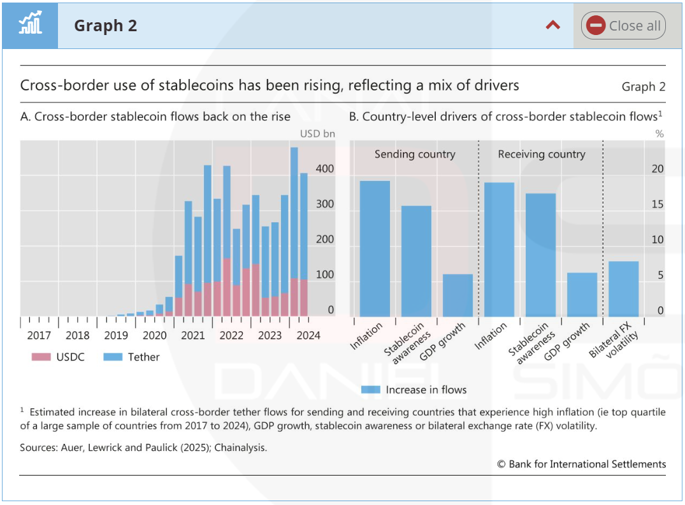Viewport: 685px width, 505px height.
Task: Click the 'Receiving country' group label
Action: (541, 154)
